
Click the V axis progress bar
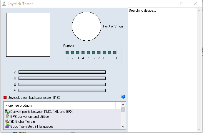pos(62,91)
